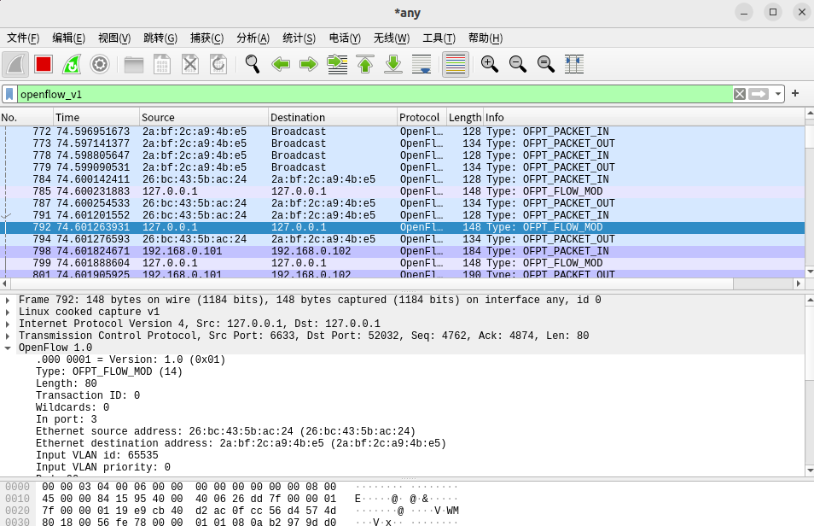Apply the display filter arrow button
Viewport: 814px width, 526px height.
pyautogui.click(x=759, y=94)
